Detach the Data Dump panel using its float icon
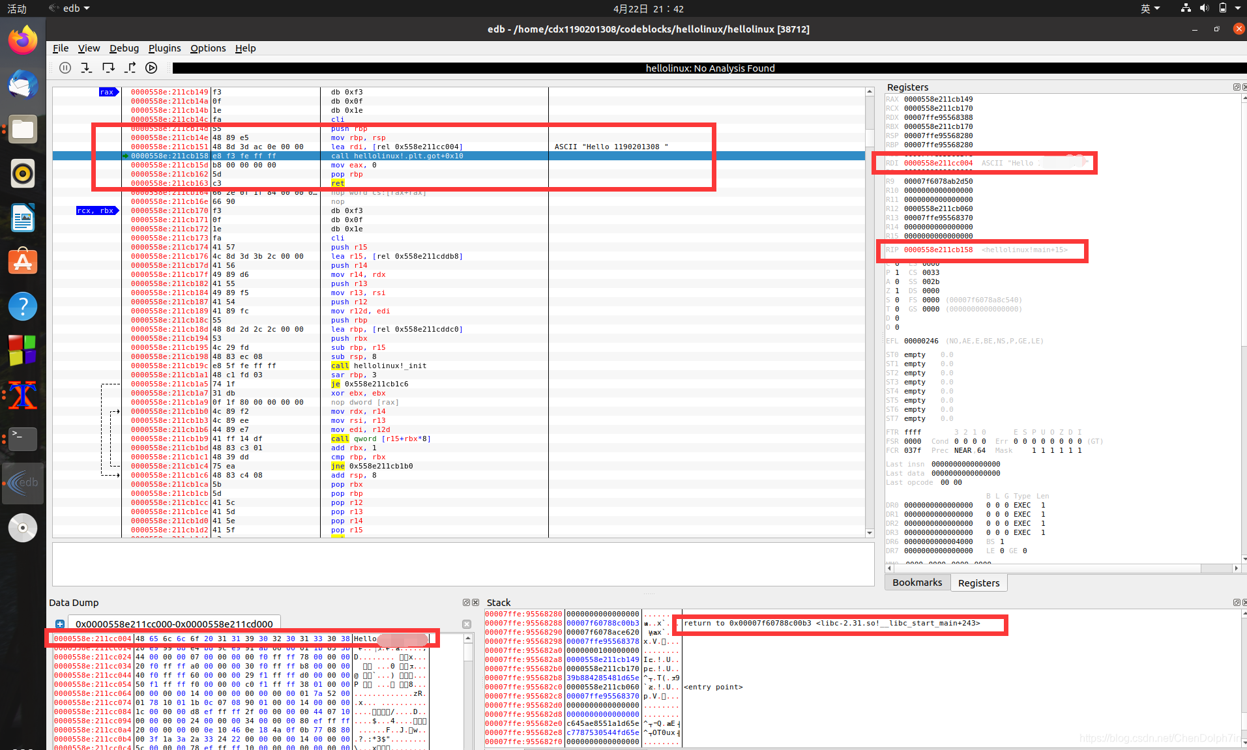 pyautogui.click(x=466, y=603)
